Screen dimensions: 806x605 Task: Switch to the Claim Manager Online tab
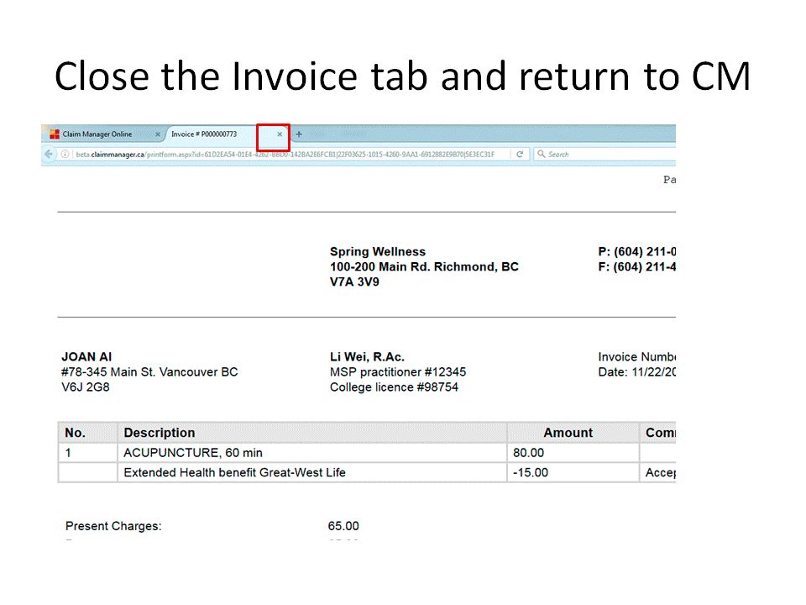(97, 134)
